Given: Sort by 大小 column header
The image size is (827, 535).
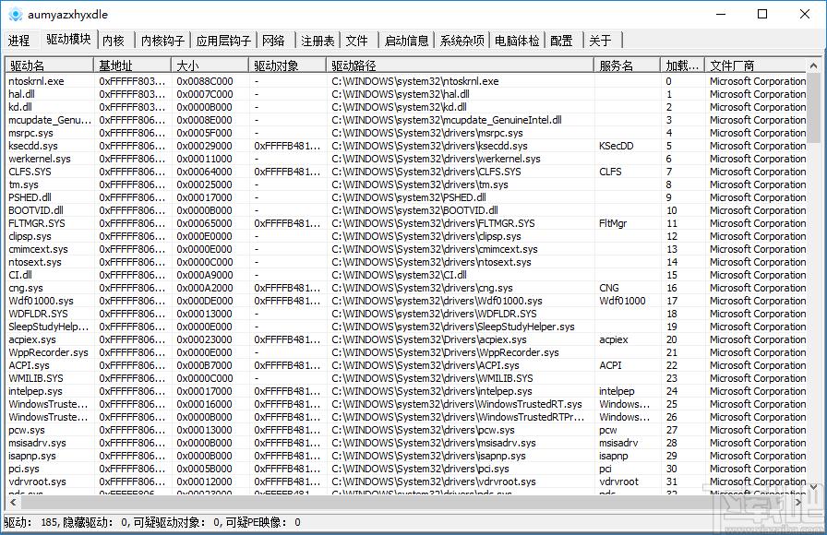Looking at the screenshot, I should (x=210, y=65).
